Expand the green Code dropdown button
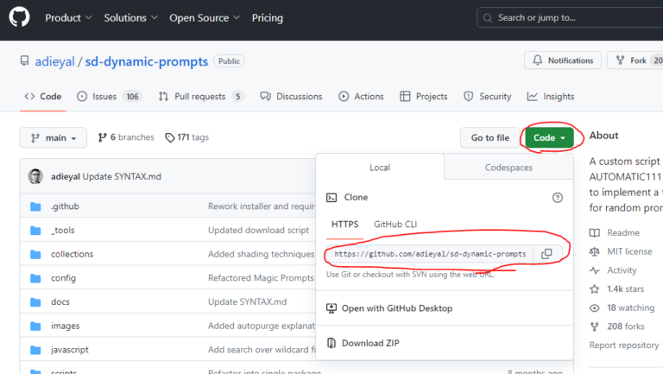 coord(549,138)
